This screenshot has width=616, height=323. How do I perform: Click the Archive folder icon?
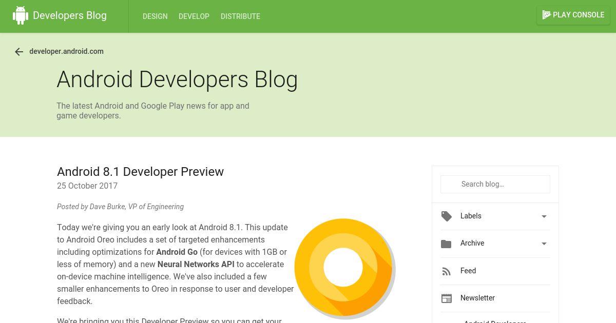click(446, 244)
